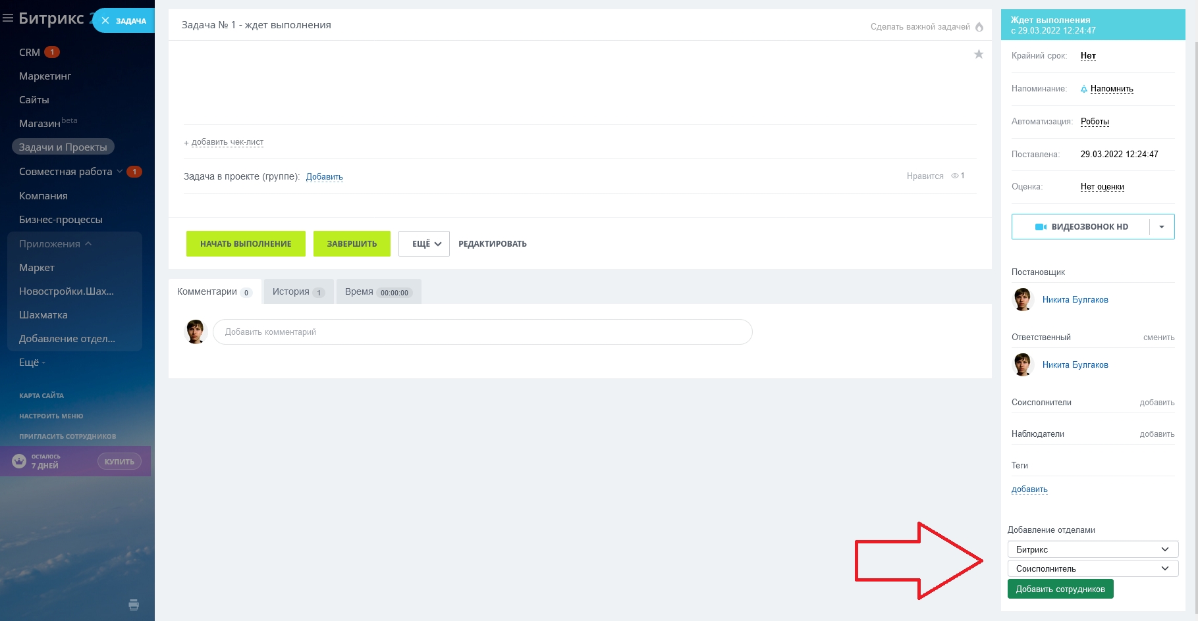Click Сделать важной задачей text
The width and height of the screenshot is (1198, 621).
pos(920,27)
